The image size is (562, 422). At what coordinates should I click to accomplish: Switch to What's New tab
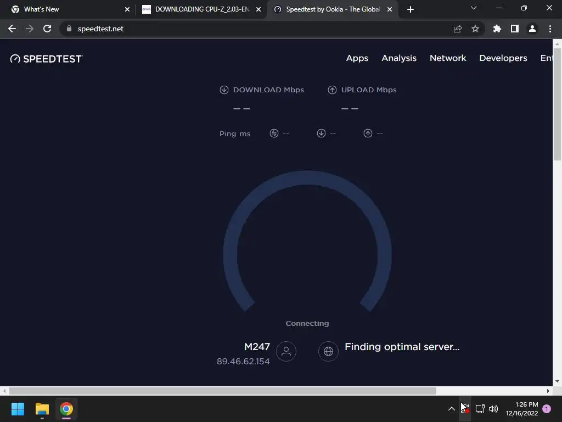tap(71, 9)
